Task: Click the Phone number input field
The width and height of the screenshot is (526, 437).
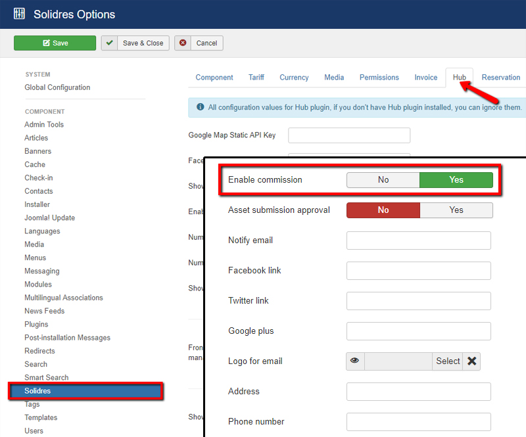Action: tap(418, 421)
